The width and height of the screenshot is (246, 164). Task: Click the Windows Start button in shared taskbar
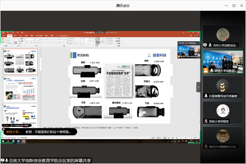pos(3,141)
